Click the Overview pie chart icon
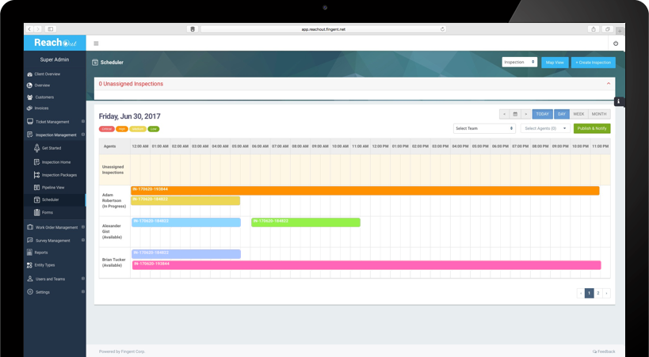649x357 pixels. click(30, 85)
